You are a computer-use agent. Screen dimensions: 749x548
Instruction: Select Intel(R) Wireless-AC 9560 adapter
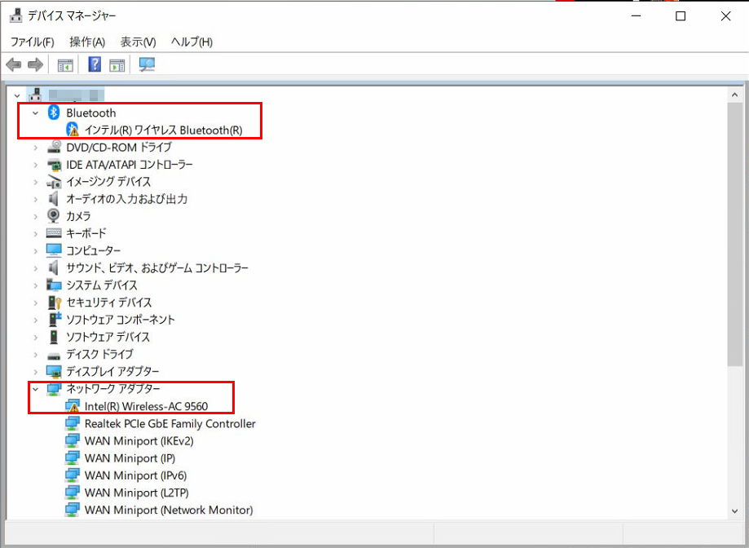click(x=146, y=406)
